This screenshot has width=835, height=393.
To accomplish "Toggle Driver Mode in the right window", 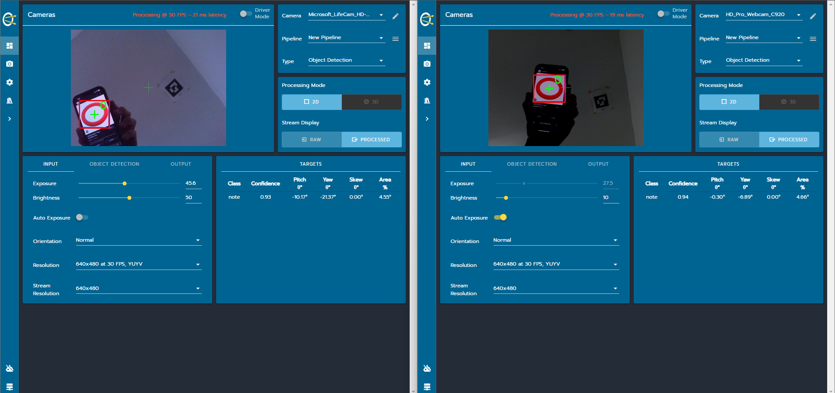I will coord(663,13).
